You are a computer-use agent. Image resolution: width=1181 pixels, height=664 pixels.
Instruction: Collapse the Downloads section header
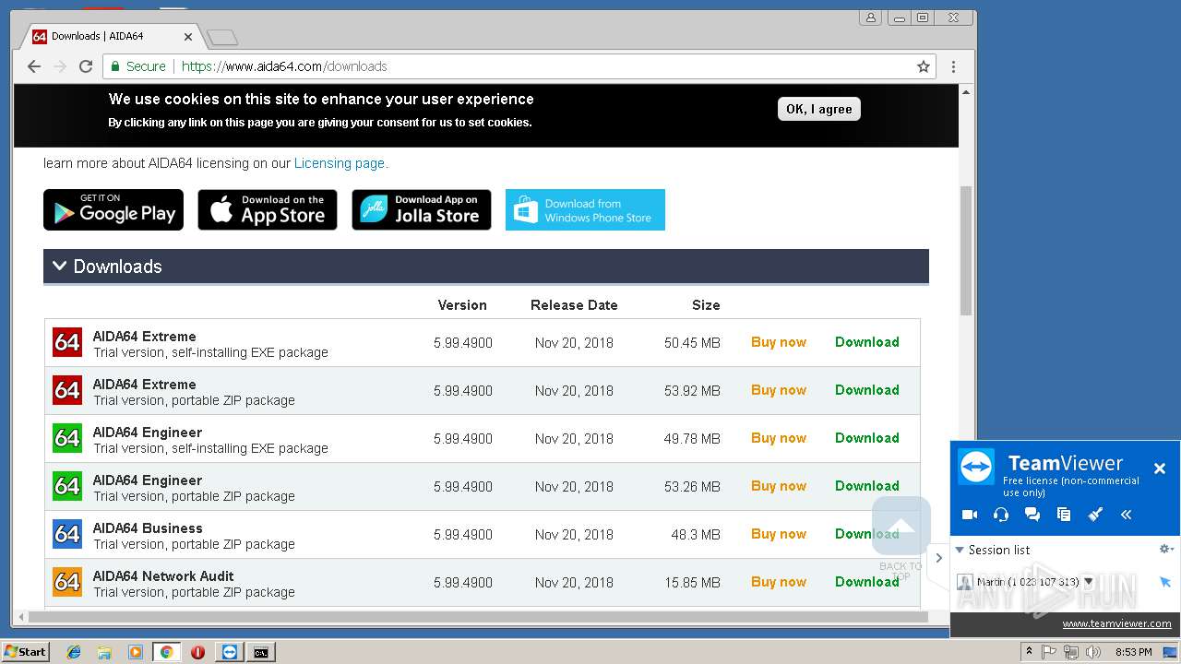click(486, 267)
